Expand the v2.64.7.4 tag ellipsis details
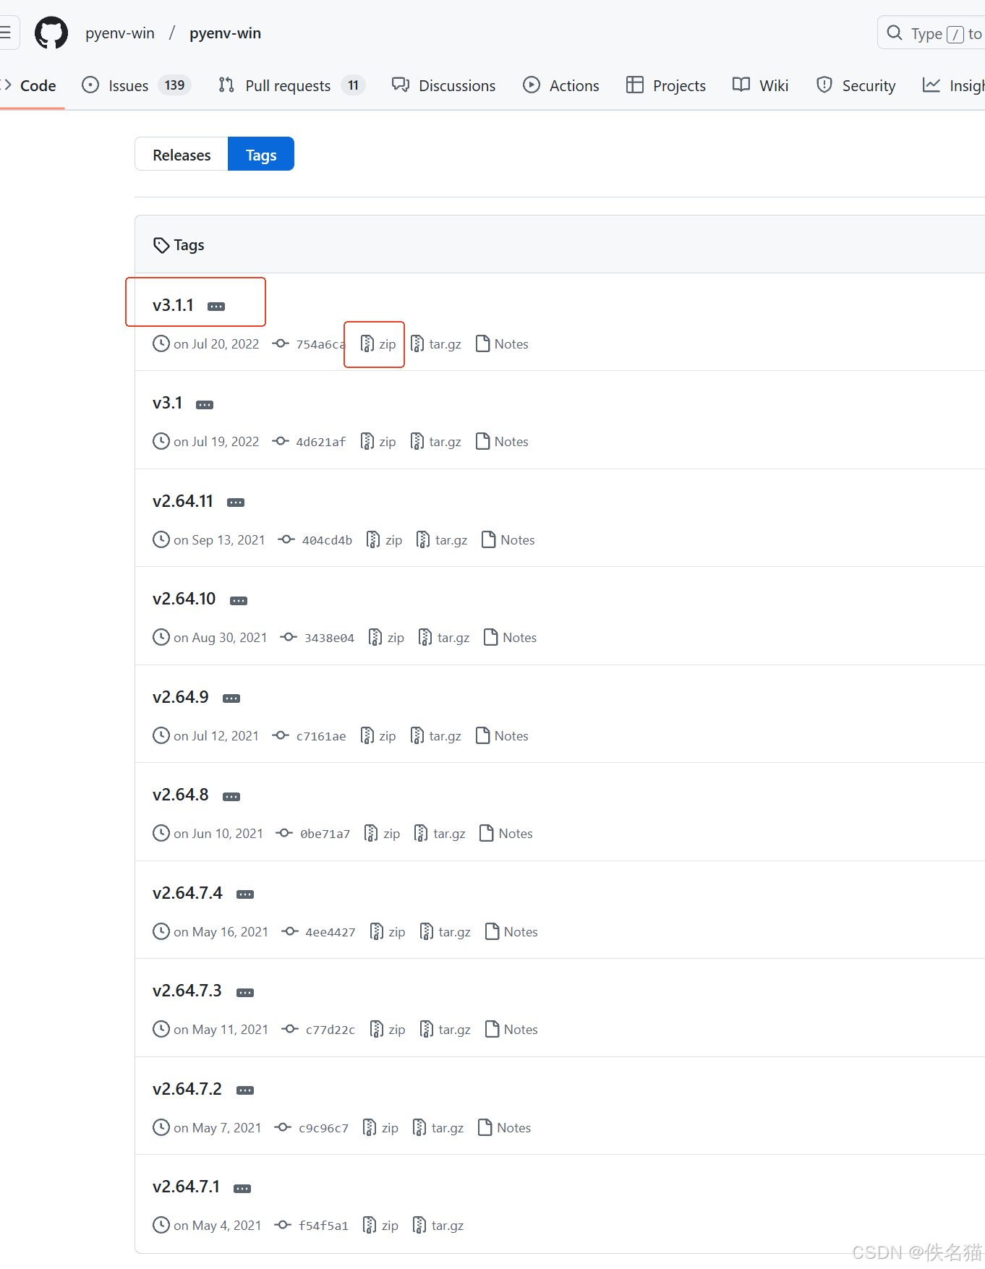 245,894
